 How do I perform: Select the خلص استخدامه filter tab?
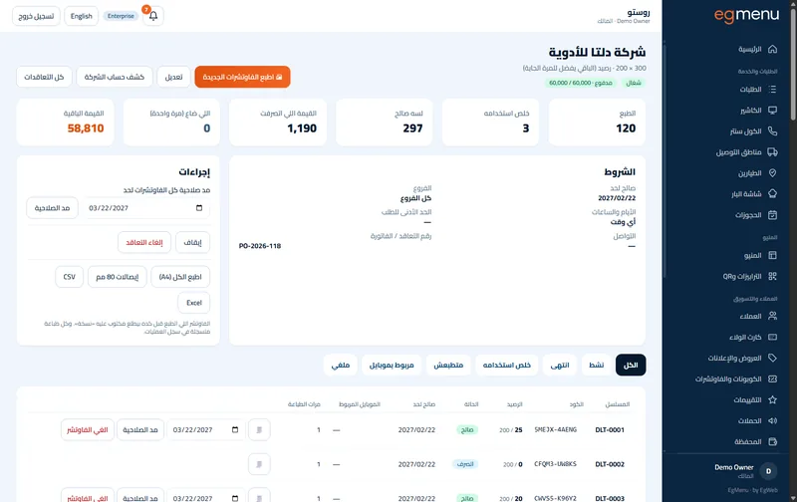pos(507,365)
